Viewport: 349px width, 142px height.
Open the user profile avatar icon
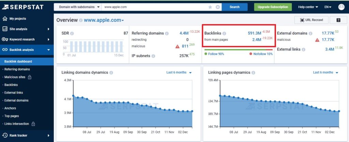[341, 7]
